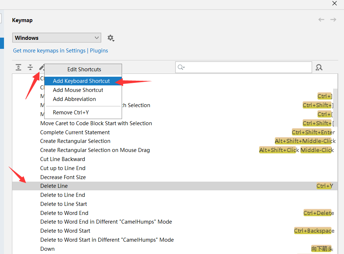Click the back navigation arrow icon
344x254 pixels.
point(321,20)
